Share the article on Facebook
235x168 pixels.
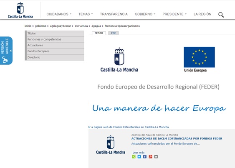point(145,157)
